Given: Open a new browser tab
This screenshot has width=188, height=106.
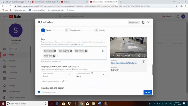Looking at the screenshot, I should click(x=121, y=2).
